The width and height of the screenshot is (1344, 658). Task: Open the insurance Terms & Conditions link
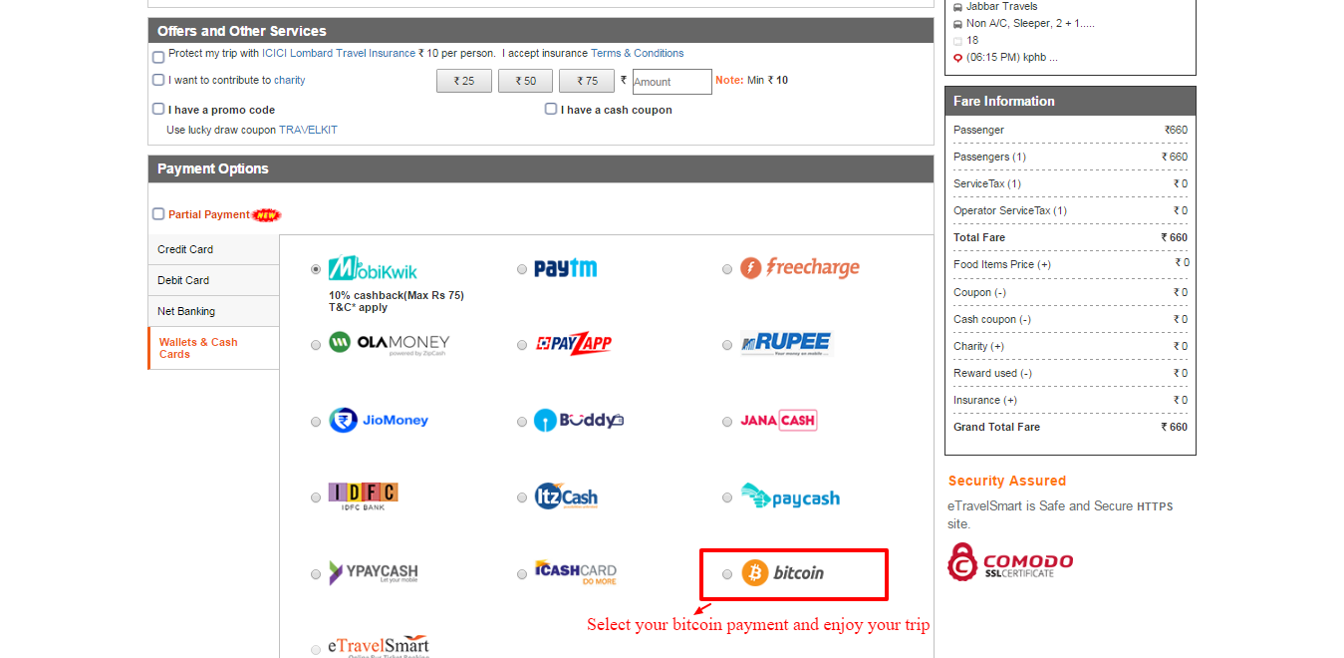(x=638, y=54)
